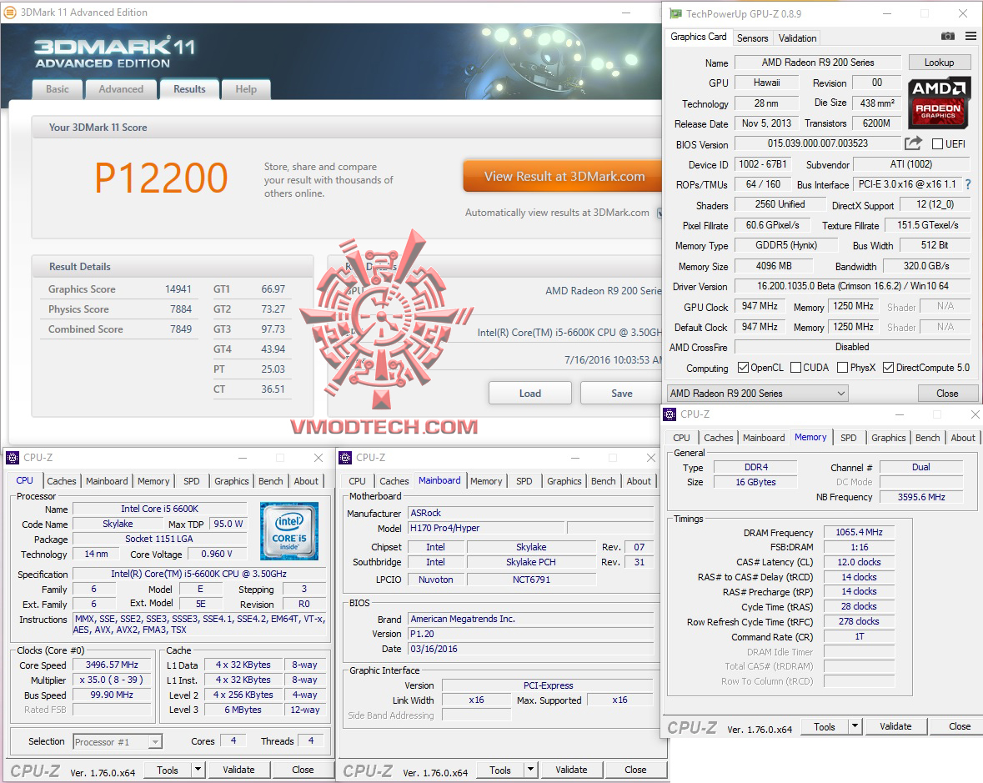Click the GT3 result value 97.73
The height and width of the screenshot is (783, 983).
click(273, 329)
